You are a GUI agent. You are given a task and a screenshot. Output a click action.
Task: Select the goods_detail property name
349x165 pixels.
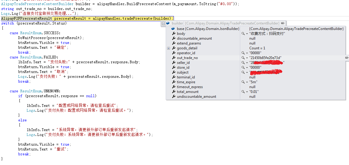pyautogui.click(x=187, y=48)
